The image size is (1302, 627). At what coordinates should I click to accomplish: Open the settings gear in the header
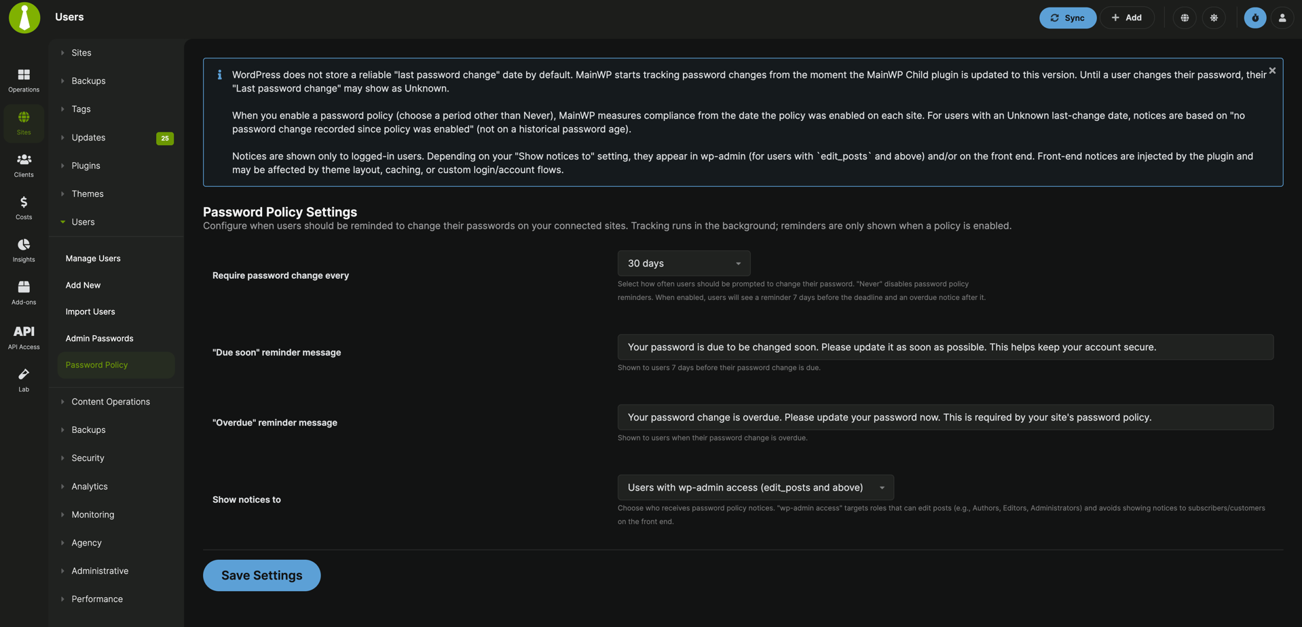1214,18
